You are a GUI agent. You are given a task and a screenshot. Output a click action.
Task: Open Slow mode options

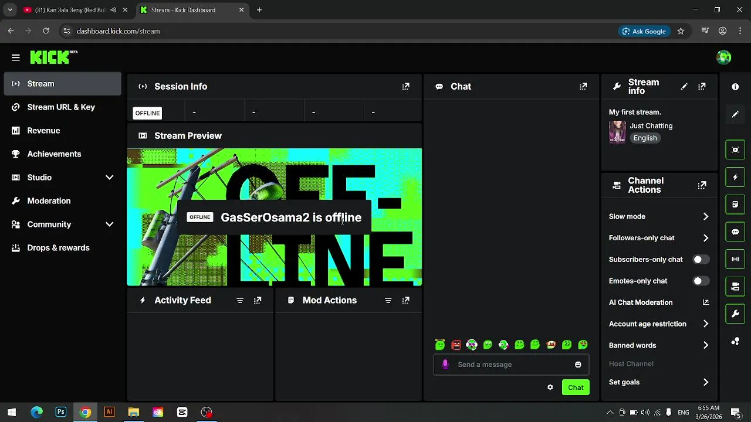(x=659, y=216)
